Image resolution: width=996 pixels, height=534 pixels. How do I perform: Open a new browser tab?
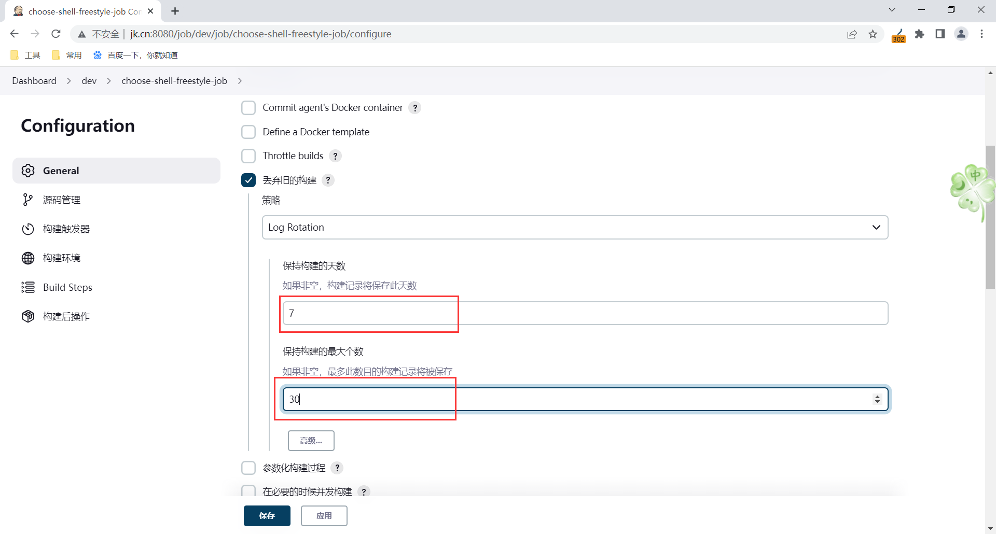(x=175, y=11)
